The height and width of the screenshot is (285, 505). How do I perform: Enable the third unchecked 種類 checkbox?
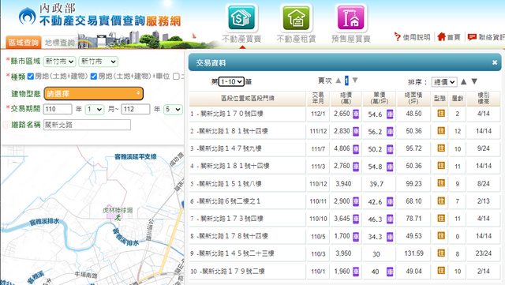pos(176,77)
